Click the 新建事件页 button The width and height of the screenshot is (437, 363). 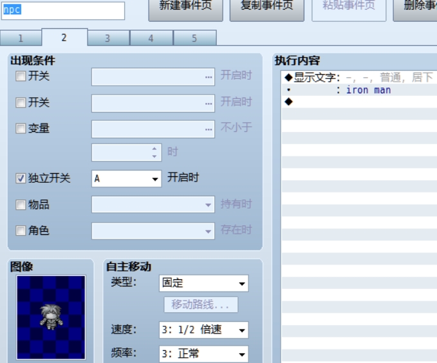[x=185, y=9]
